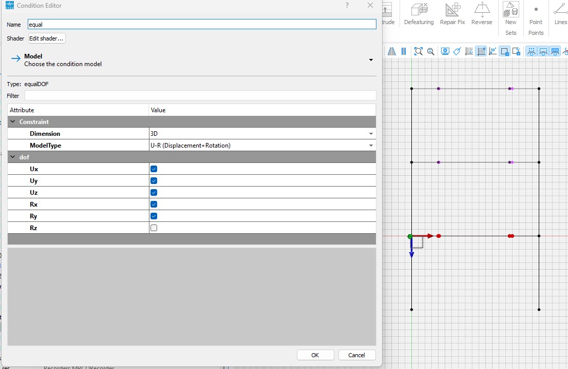Uncheck the Ux dof checkbox
568x369 pixels.
point(154,169)
